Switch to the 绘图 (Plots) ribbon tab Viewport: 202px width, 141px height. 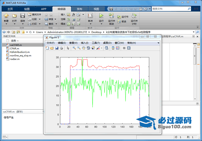[27, 9]
